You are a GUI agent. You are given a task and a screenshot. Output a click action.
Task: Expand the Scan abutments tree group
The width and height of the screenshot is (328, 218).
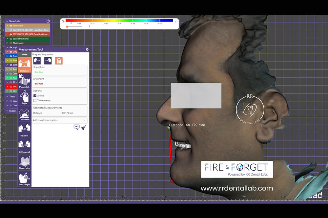[x=7, y=39]
